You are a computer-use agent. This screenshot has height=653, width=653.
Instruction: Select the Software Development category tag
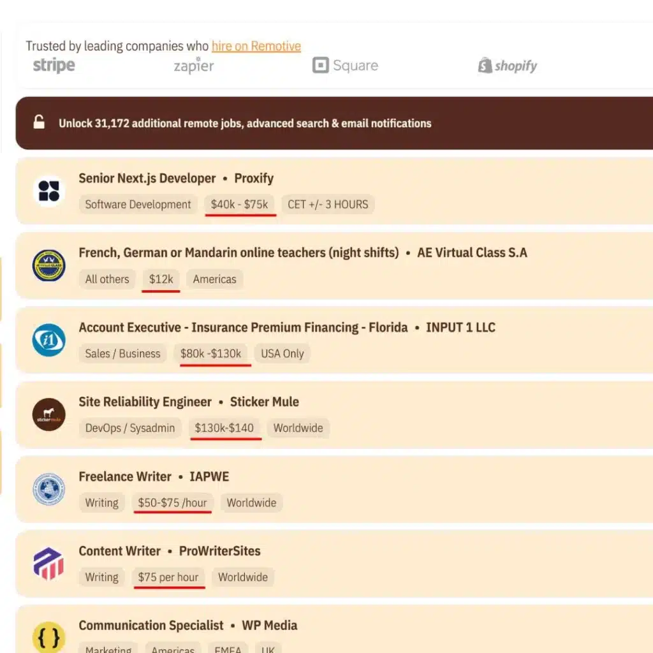click(x=138, y=205)
